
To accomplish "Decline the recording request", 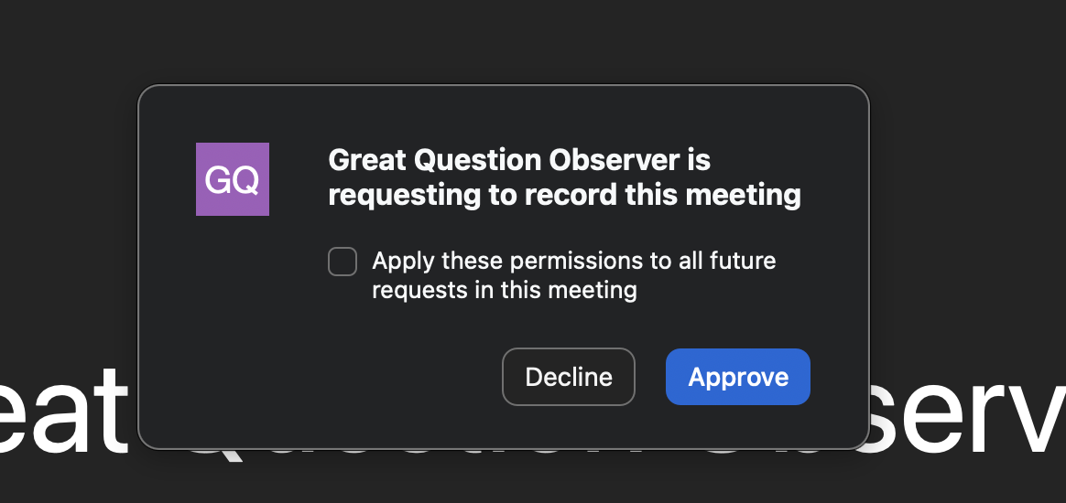I will click(x=569, y=377).
